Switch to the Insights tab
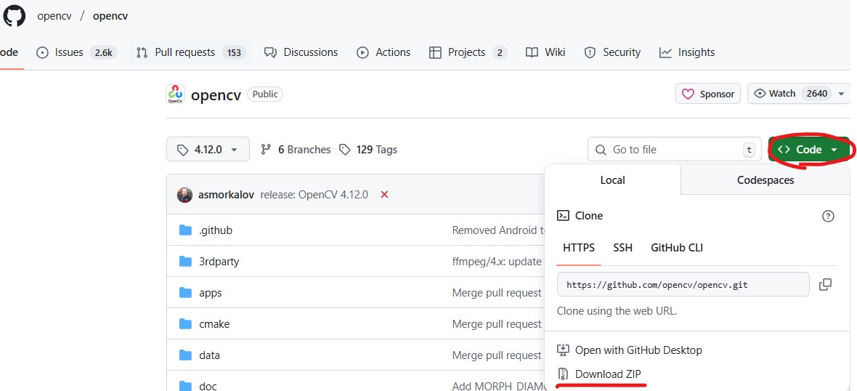 click(687, 52)
